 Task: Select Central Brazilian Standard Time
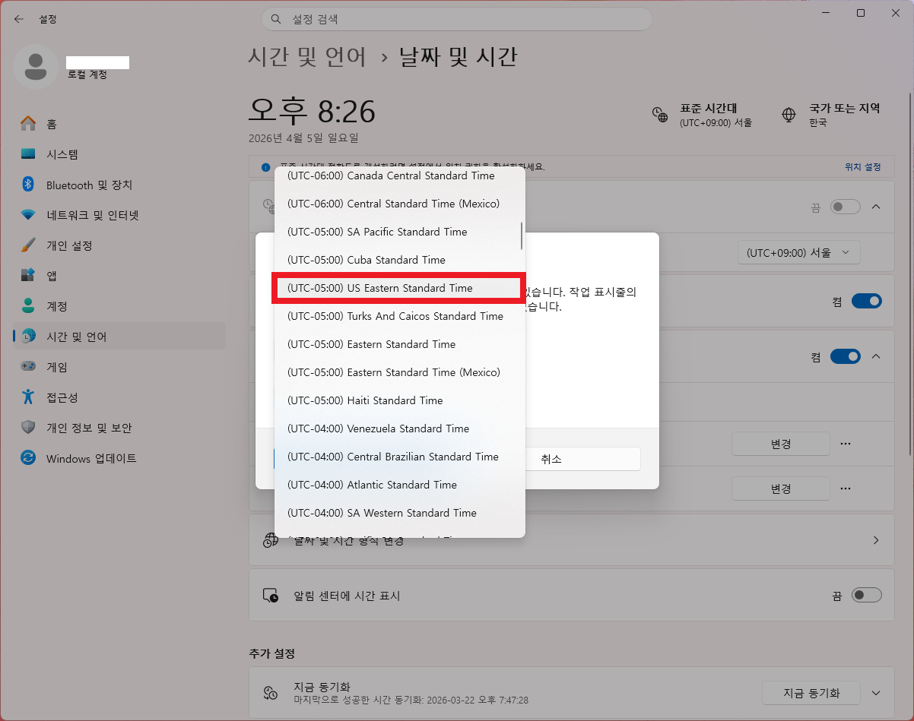coord(398,457)
